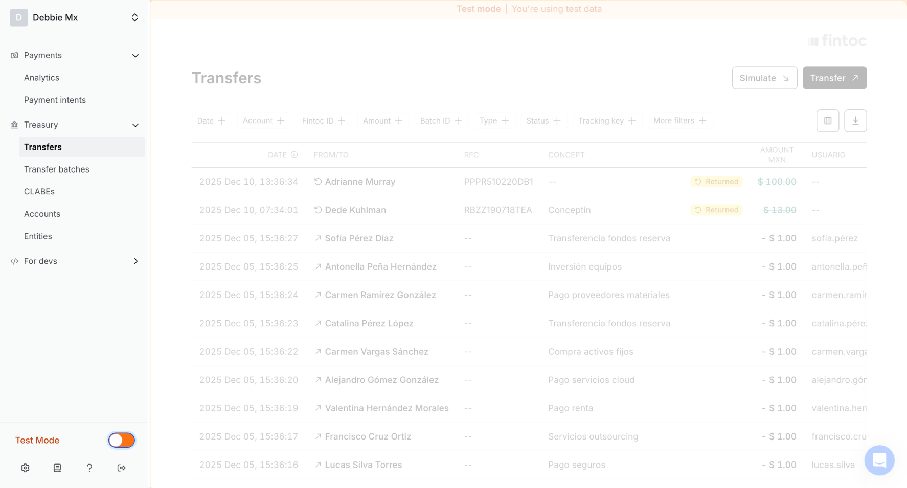Click outgoing arrow icon beside Sofía Pérez Díaz

318,238
